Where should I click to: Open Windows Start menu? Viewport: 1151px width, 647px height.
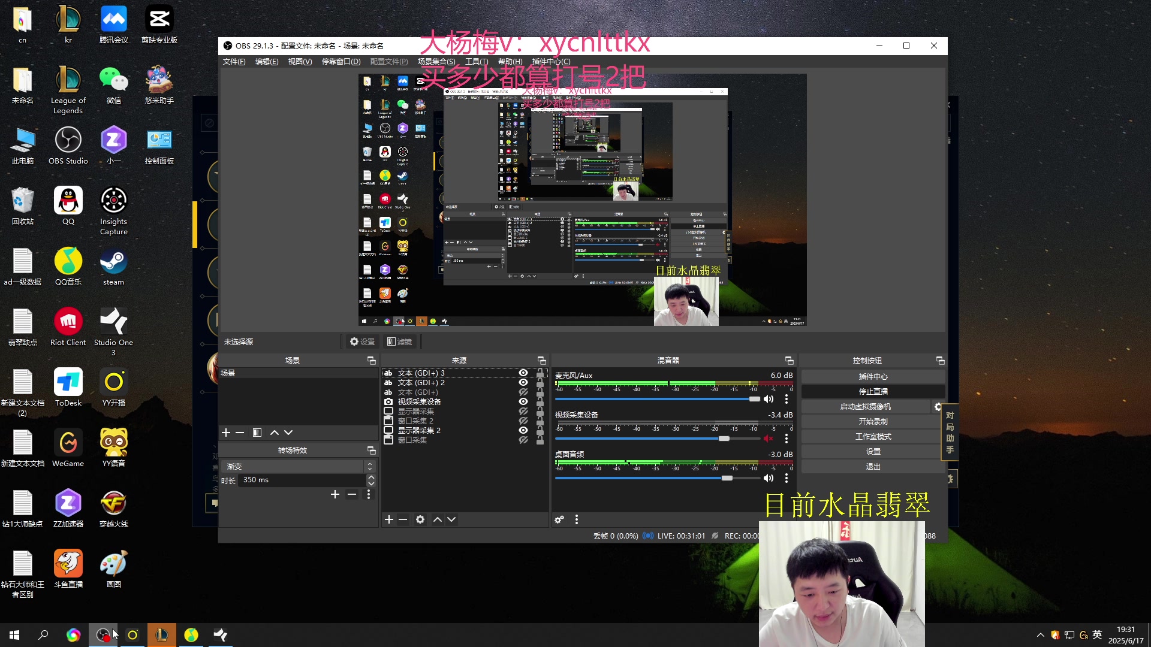(x=14, y=635)
